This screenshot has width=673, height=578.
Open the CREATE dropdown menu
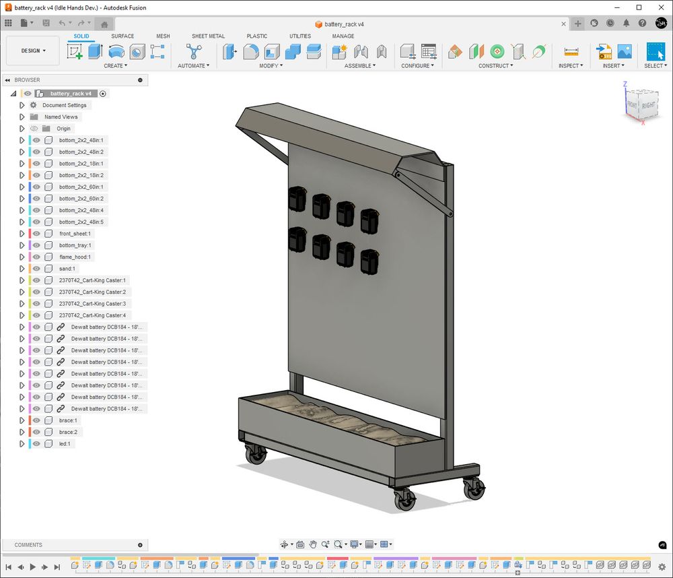(116, 66)
